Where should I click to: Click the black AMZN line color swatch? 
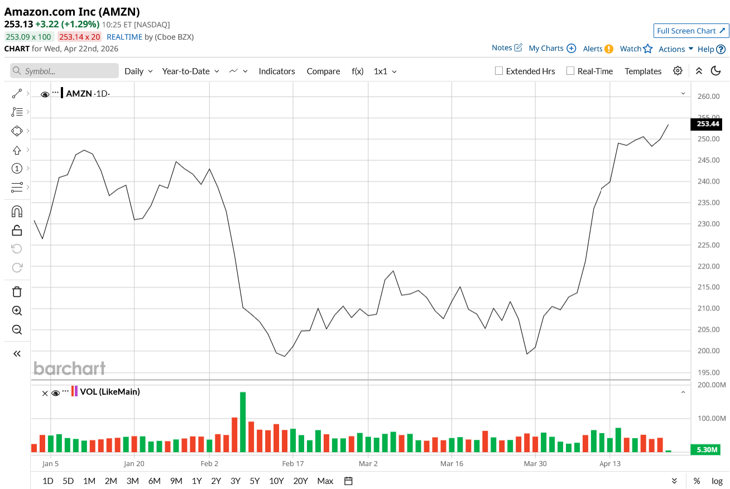click(62, 93)
